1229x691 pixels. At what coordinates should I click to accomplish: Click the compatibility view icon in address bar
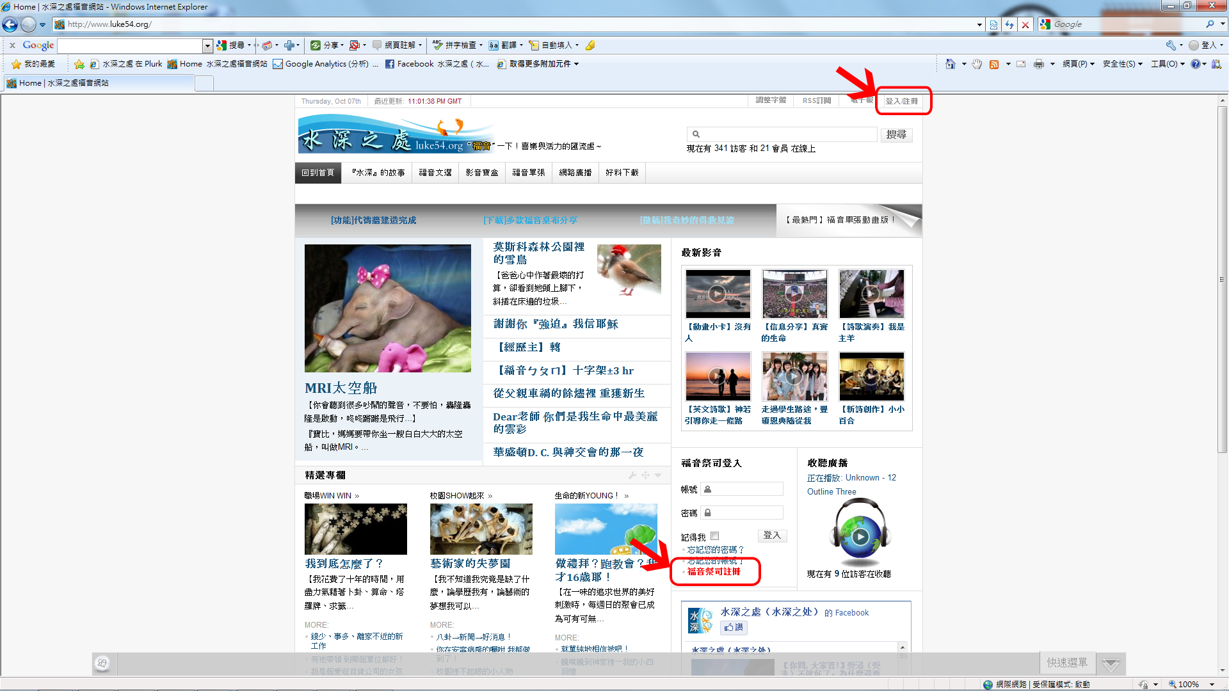coord(993,24)
